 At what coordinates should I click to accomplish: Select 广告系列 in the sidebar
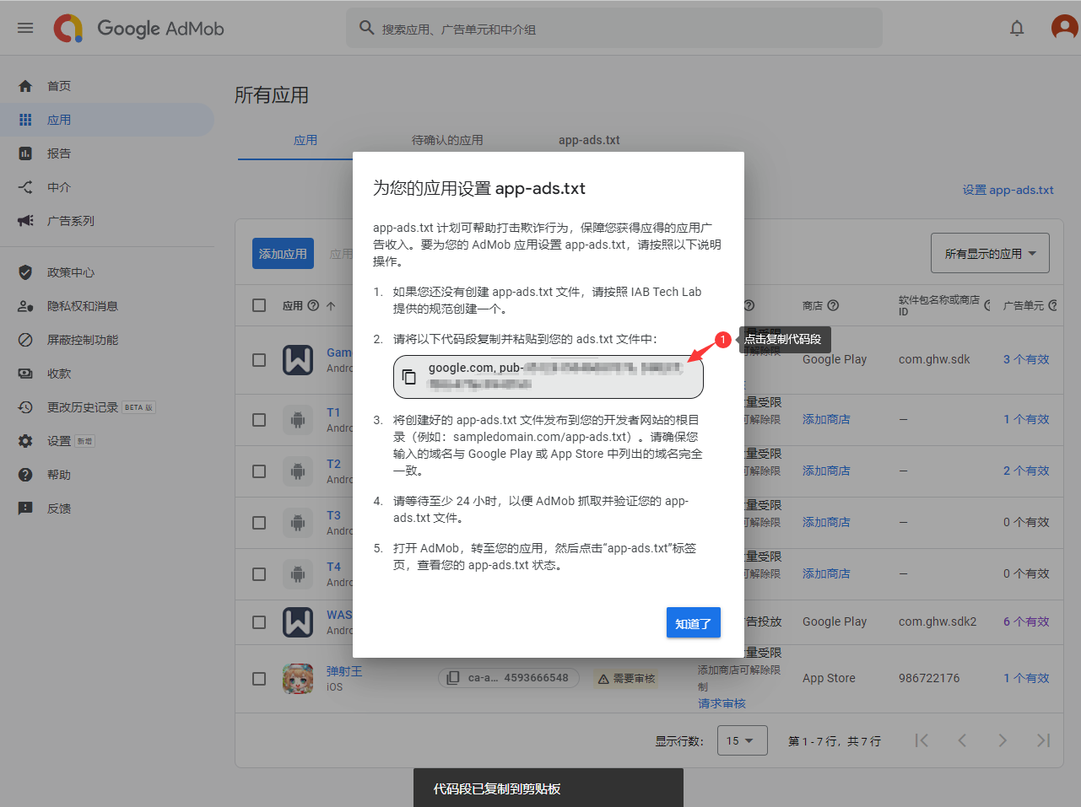[x=71, y=221]
